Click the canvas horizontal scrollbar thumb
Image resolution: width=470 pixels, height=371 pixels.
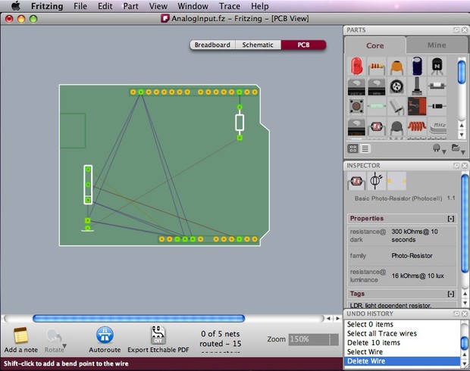[139, 318]
